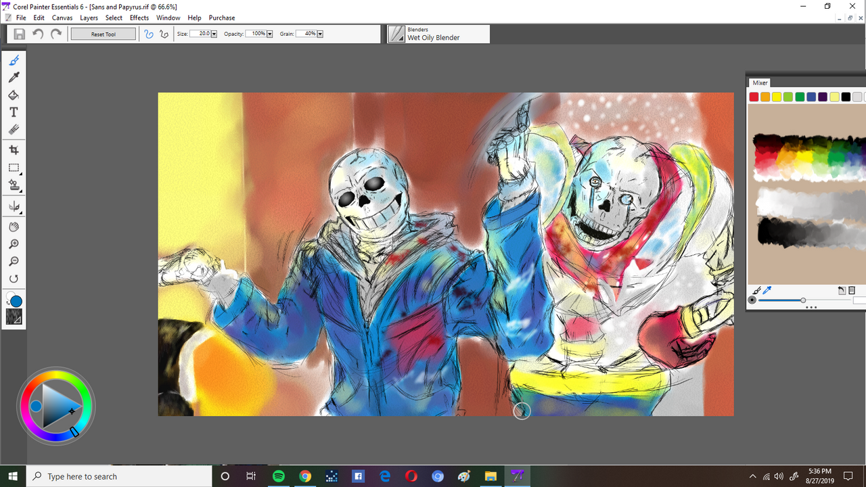Select the Mixer Sample Color dropper icon
Viewport: 866px width, 487px height.
tap(768, 290)
